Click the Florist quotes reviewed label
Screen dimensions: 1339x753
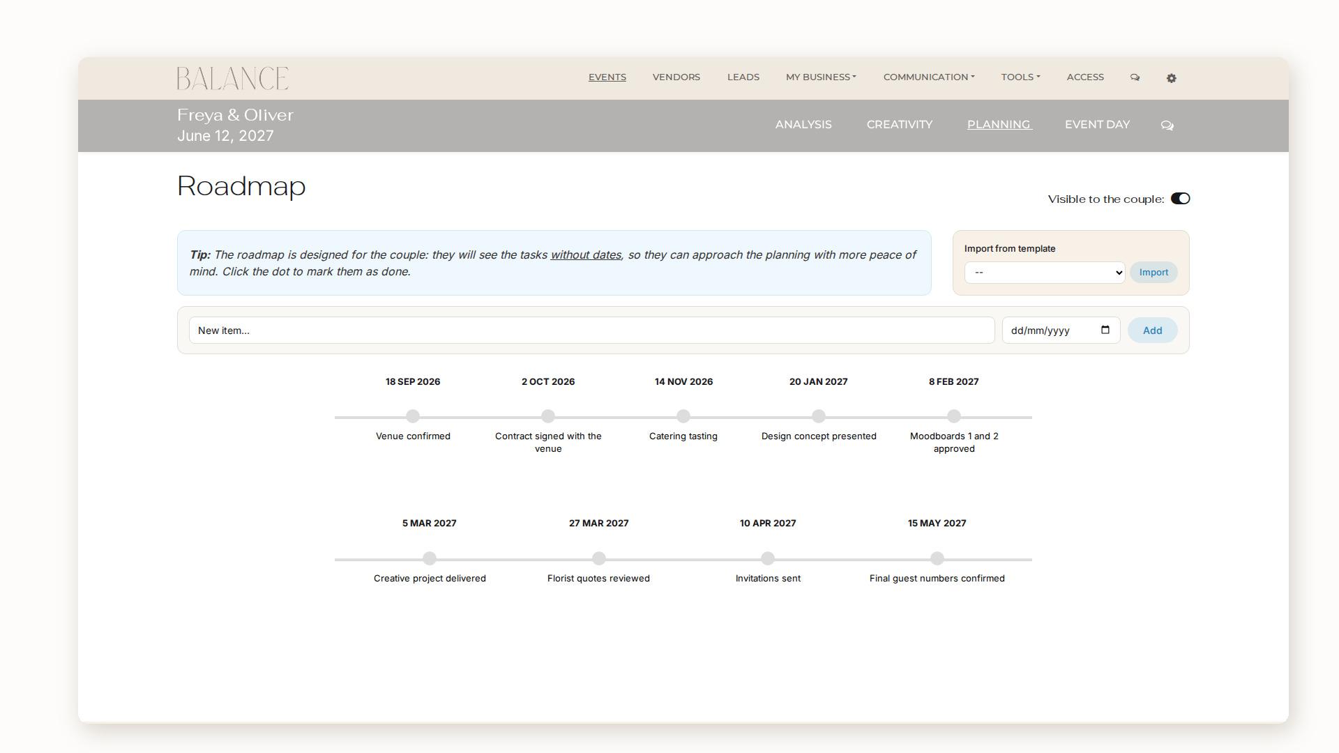(598, 579)
